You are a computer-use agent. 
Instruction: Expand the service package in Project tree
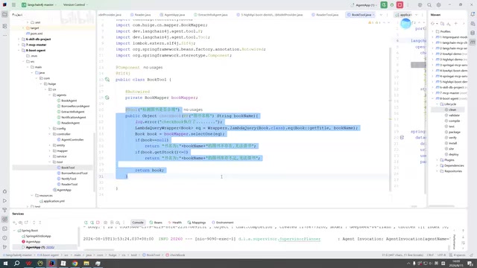point(50,156)
